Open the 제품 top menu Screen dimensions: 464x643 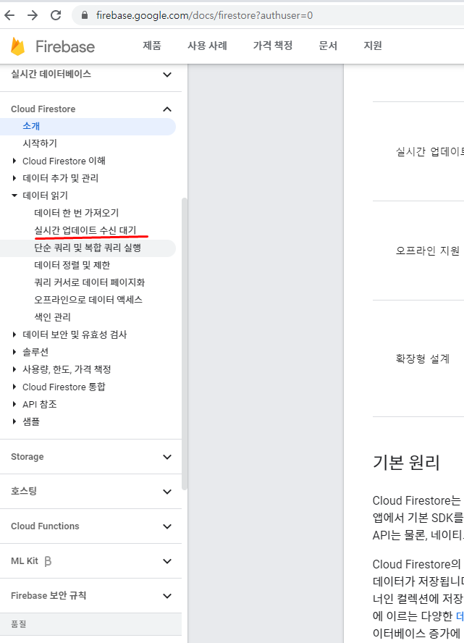[x=152, y=46]
